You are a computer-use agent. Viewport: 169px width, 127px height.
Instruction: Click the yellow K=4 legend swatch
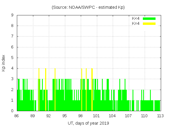149,24
